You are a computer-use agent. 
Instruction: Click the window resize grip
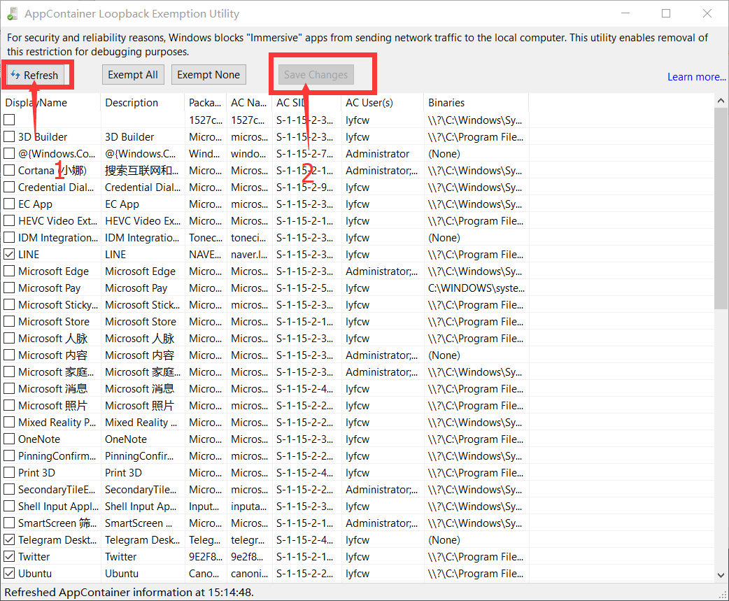tap(723, 595)
